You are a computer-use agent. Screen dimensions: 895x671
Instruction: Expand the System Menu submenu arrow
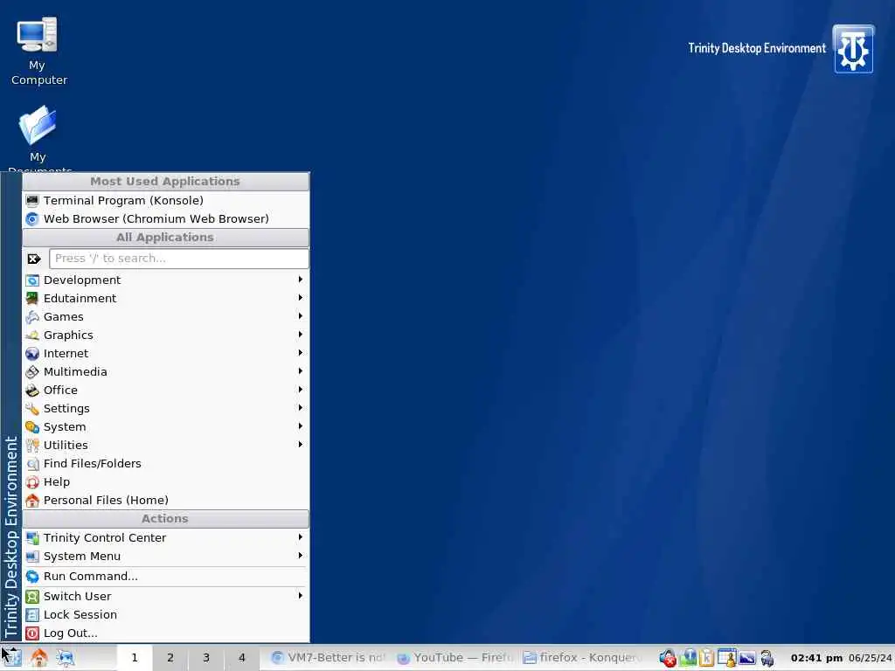click(301, 555)
